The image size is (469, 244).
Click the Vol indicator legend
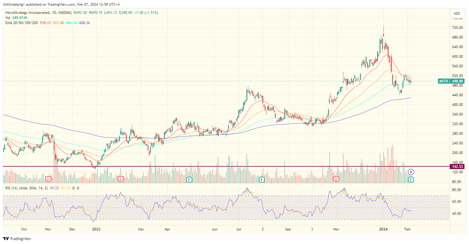[x=8, y=18]
